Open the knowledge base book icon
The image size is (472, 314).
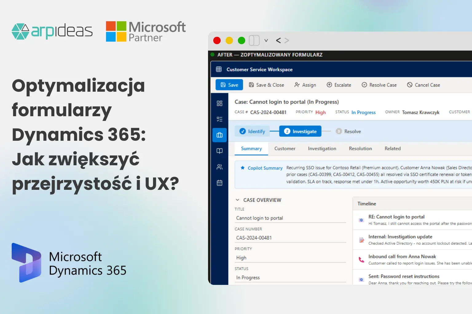click(x=219, y=151)
